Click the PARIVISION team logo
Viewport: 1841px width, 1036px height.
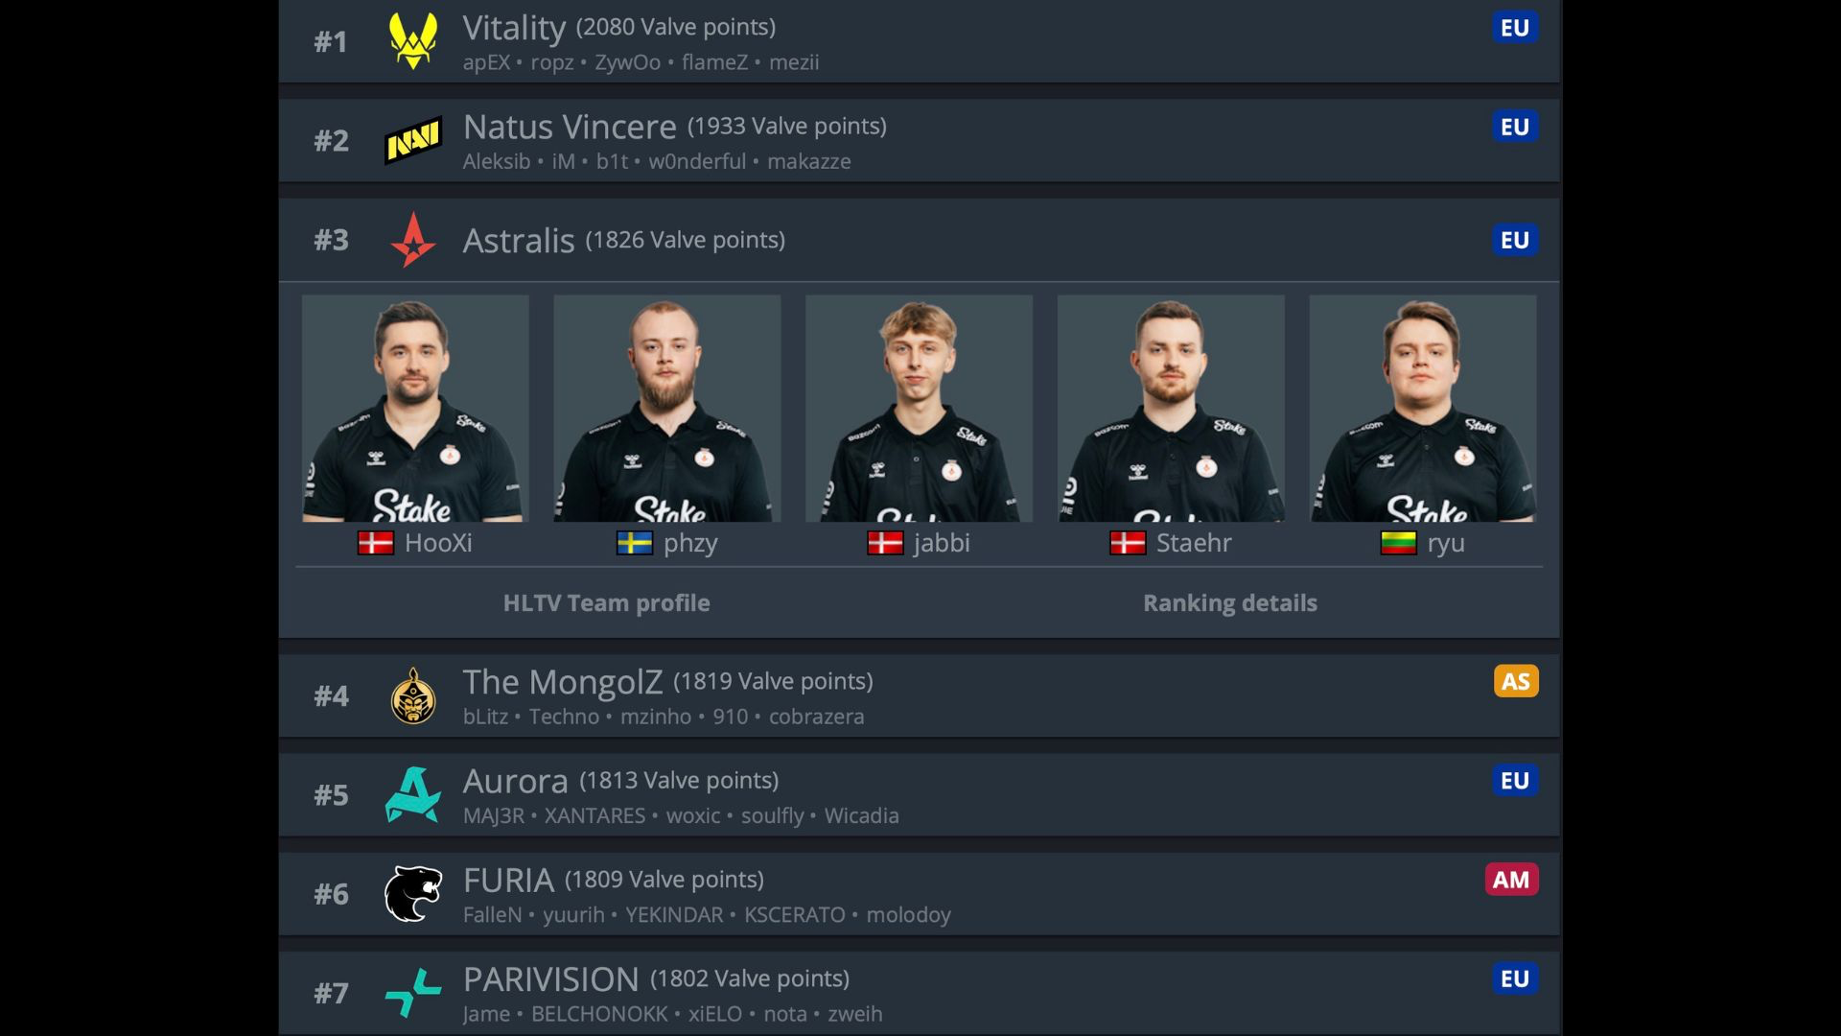tap(413, 993)
